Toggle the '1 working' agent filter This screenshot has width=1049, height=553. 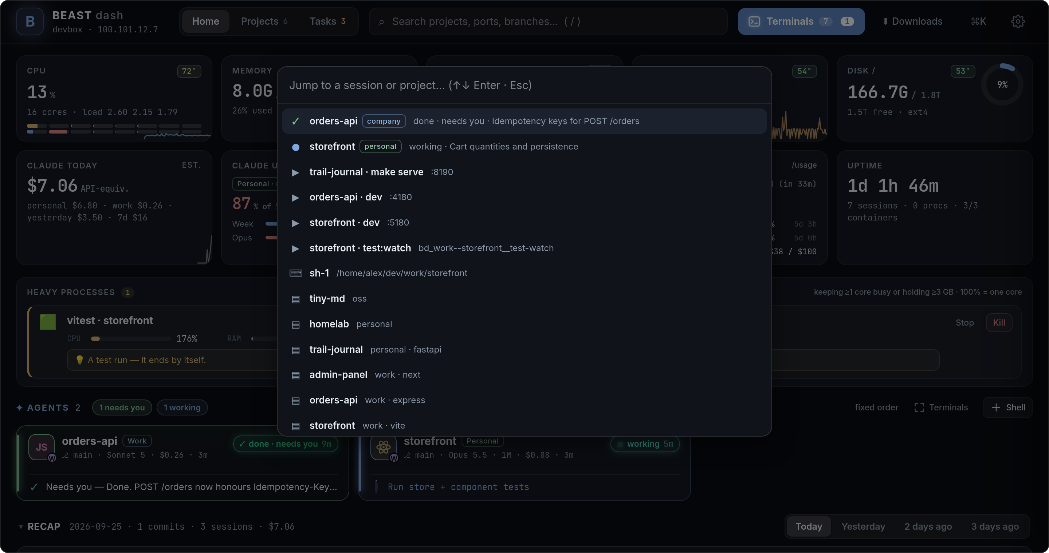[x=182, y=407]
